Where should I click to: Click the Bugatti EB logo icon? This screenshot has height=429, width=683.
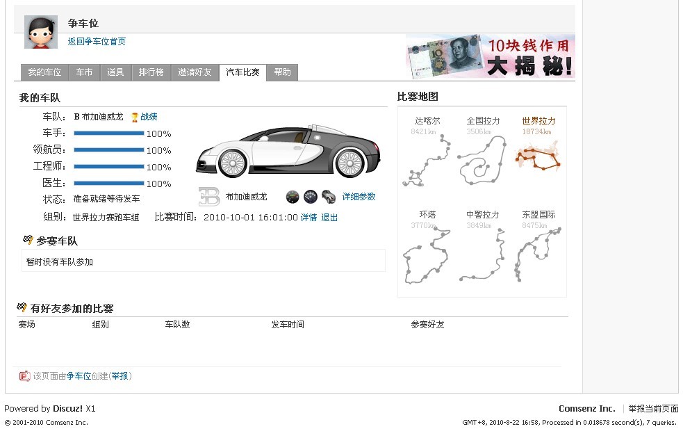click(209, 197)
